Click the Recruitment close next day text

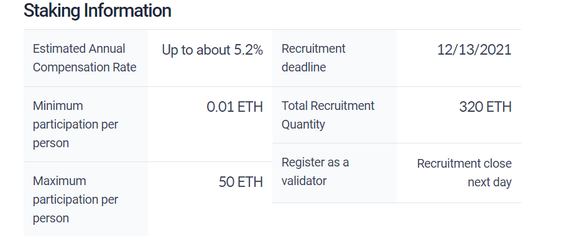(x=464, y=173)
